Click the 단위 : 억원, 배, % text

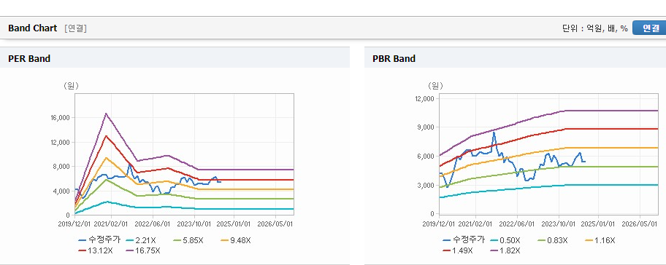pyautogui.click(x=595, y=28)
